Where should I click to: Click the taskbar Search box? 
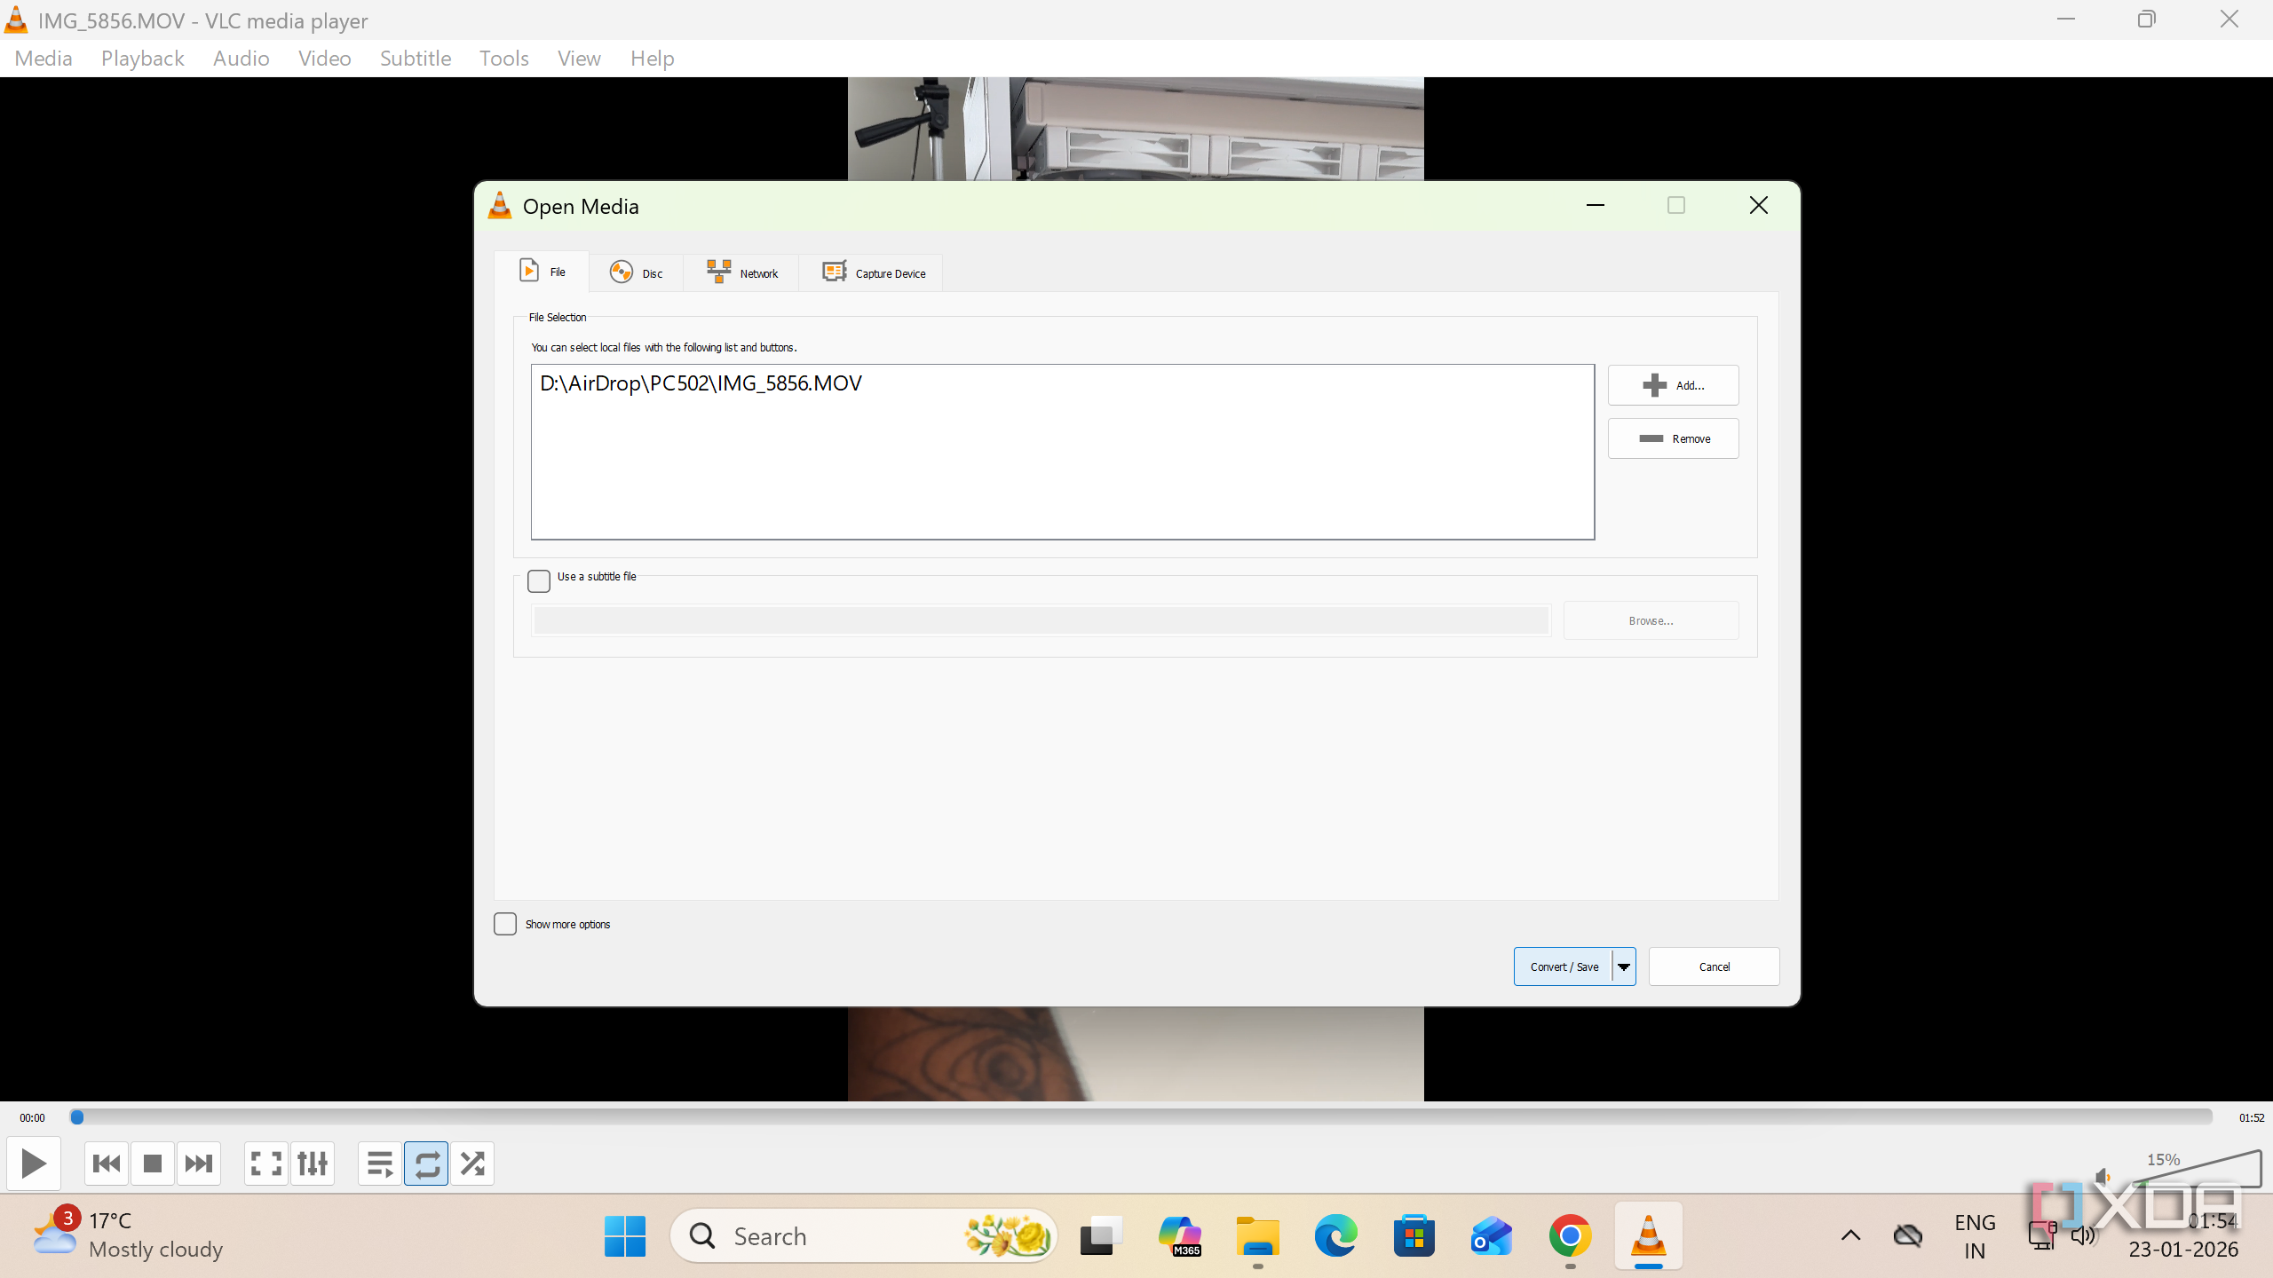click(863, 1235)
